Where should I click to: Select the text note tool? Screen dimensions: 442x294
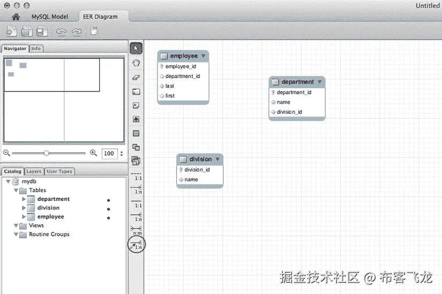pyautogui.click(x=136, y=105)
